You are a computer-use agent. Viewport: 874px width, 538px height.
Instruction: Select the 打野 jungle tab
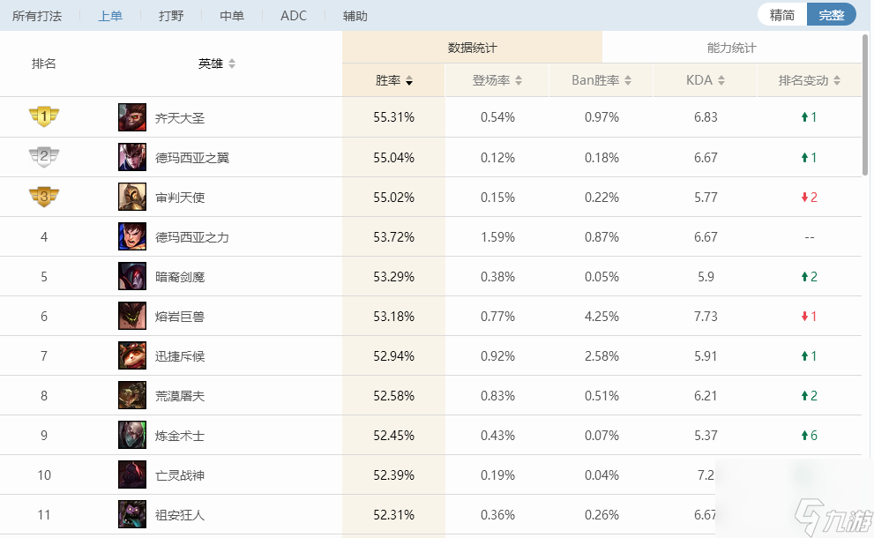tap(171, 16)
